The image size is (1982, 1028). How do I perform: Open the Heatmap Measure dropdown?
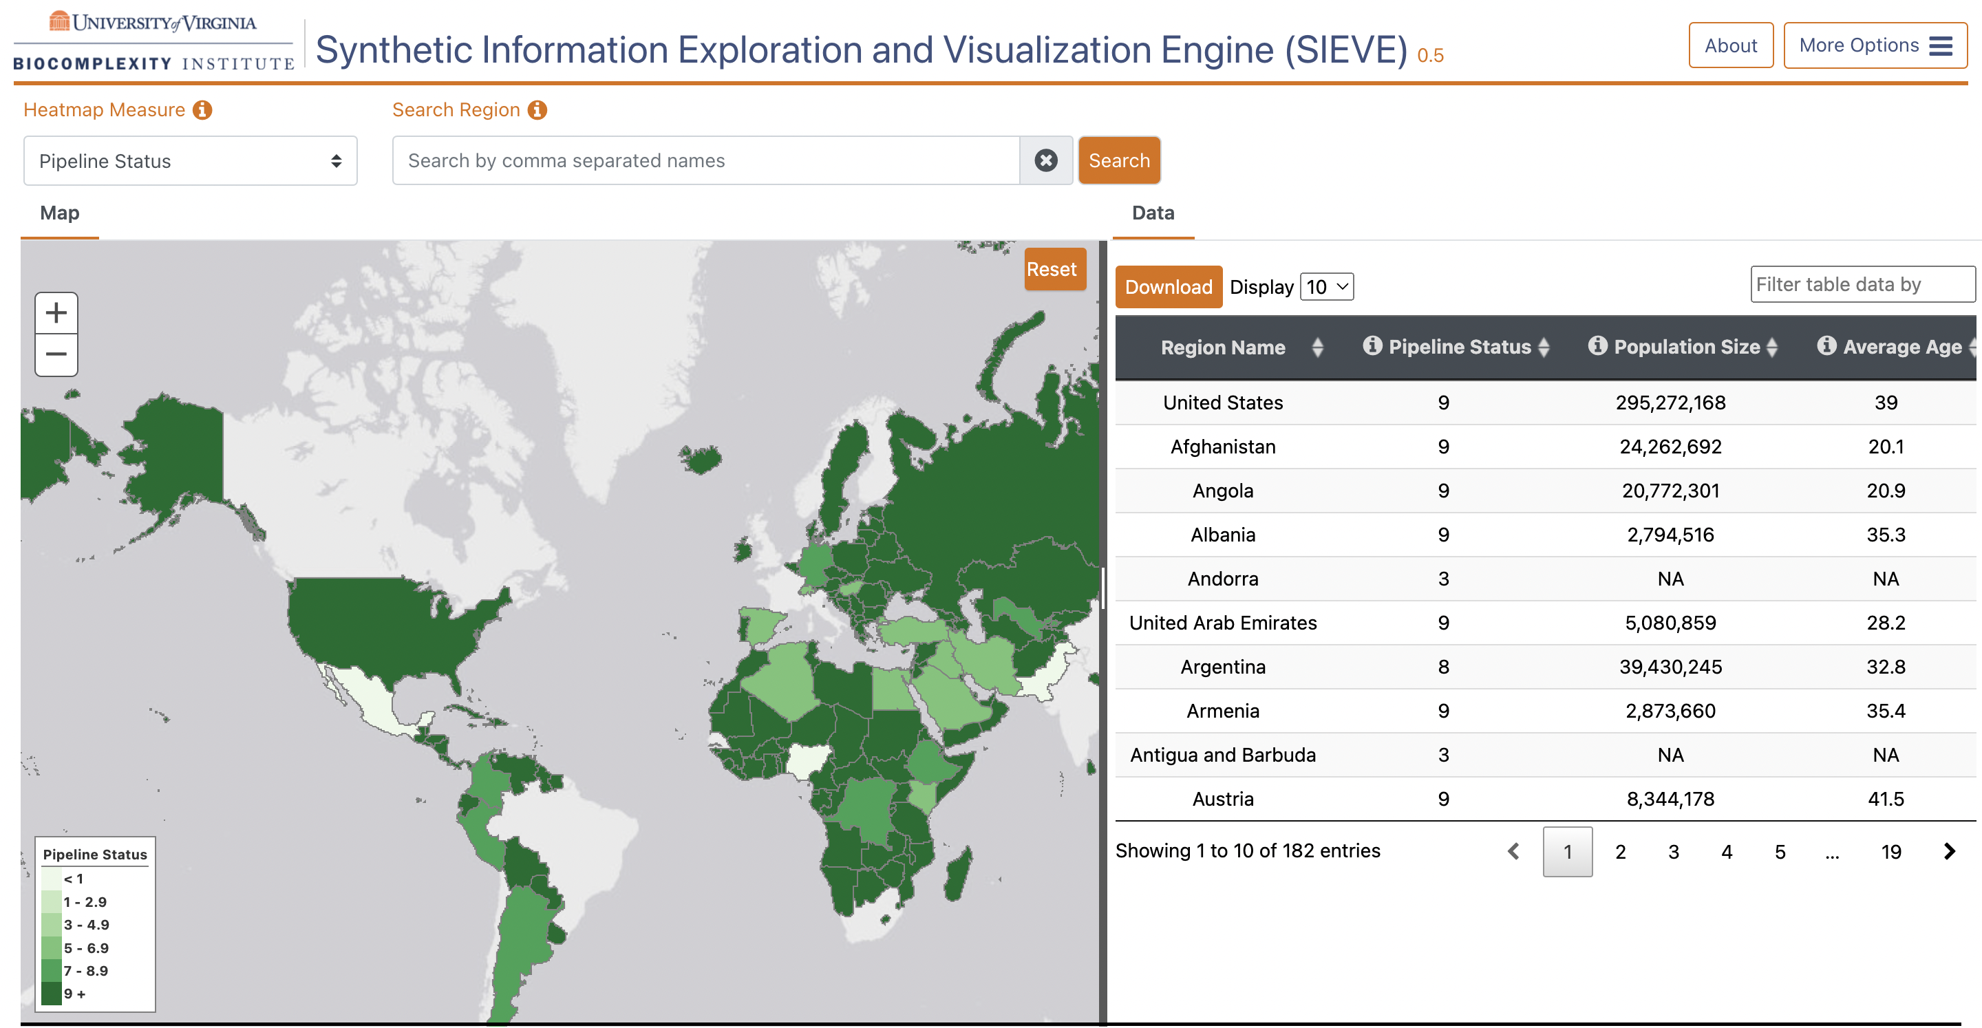click(189, 160)
